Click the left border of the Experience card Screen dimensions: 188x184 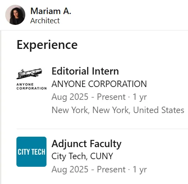click(x=1, y=107)
